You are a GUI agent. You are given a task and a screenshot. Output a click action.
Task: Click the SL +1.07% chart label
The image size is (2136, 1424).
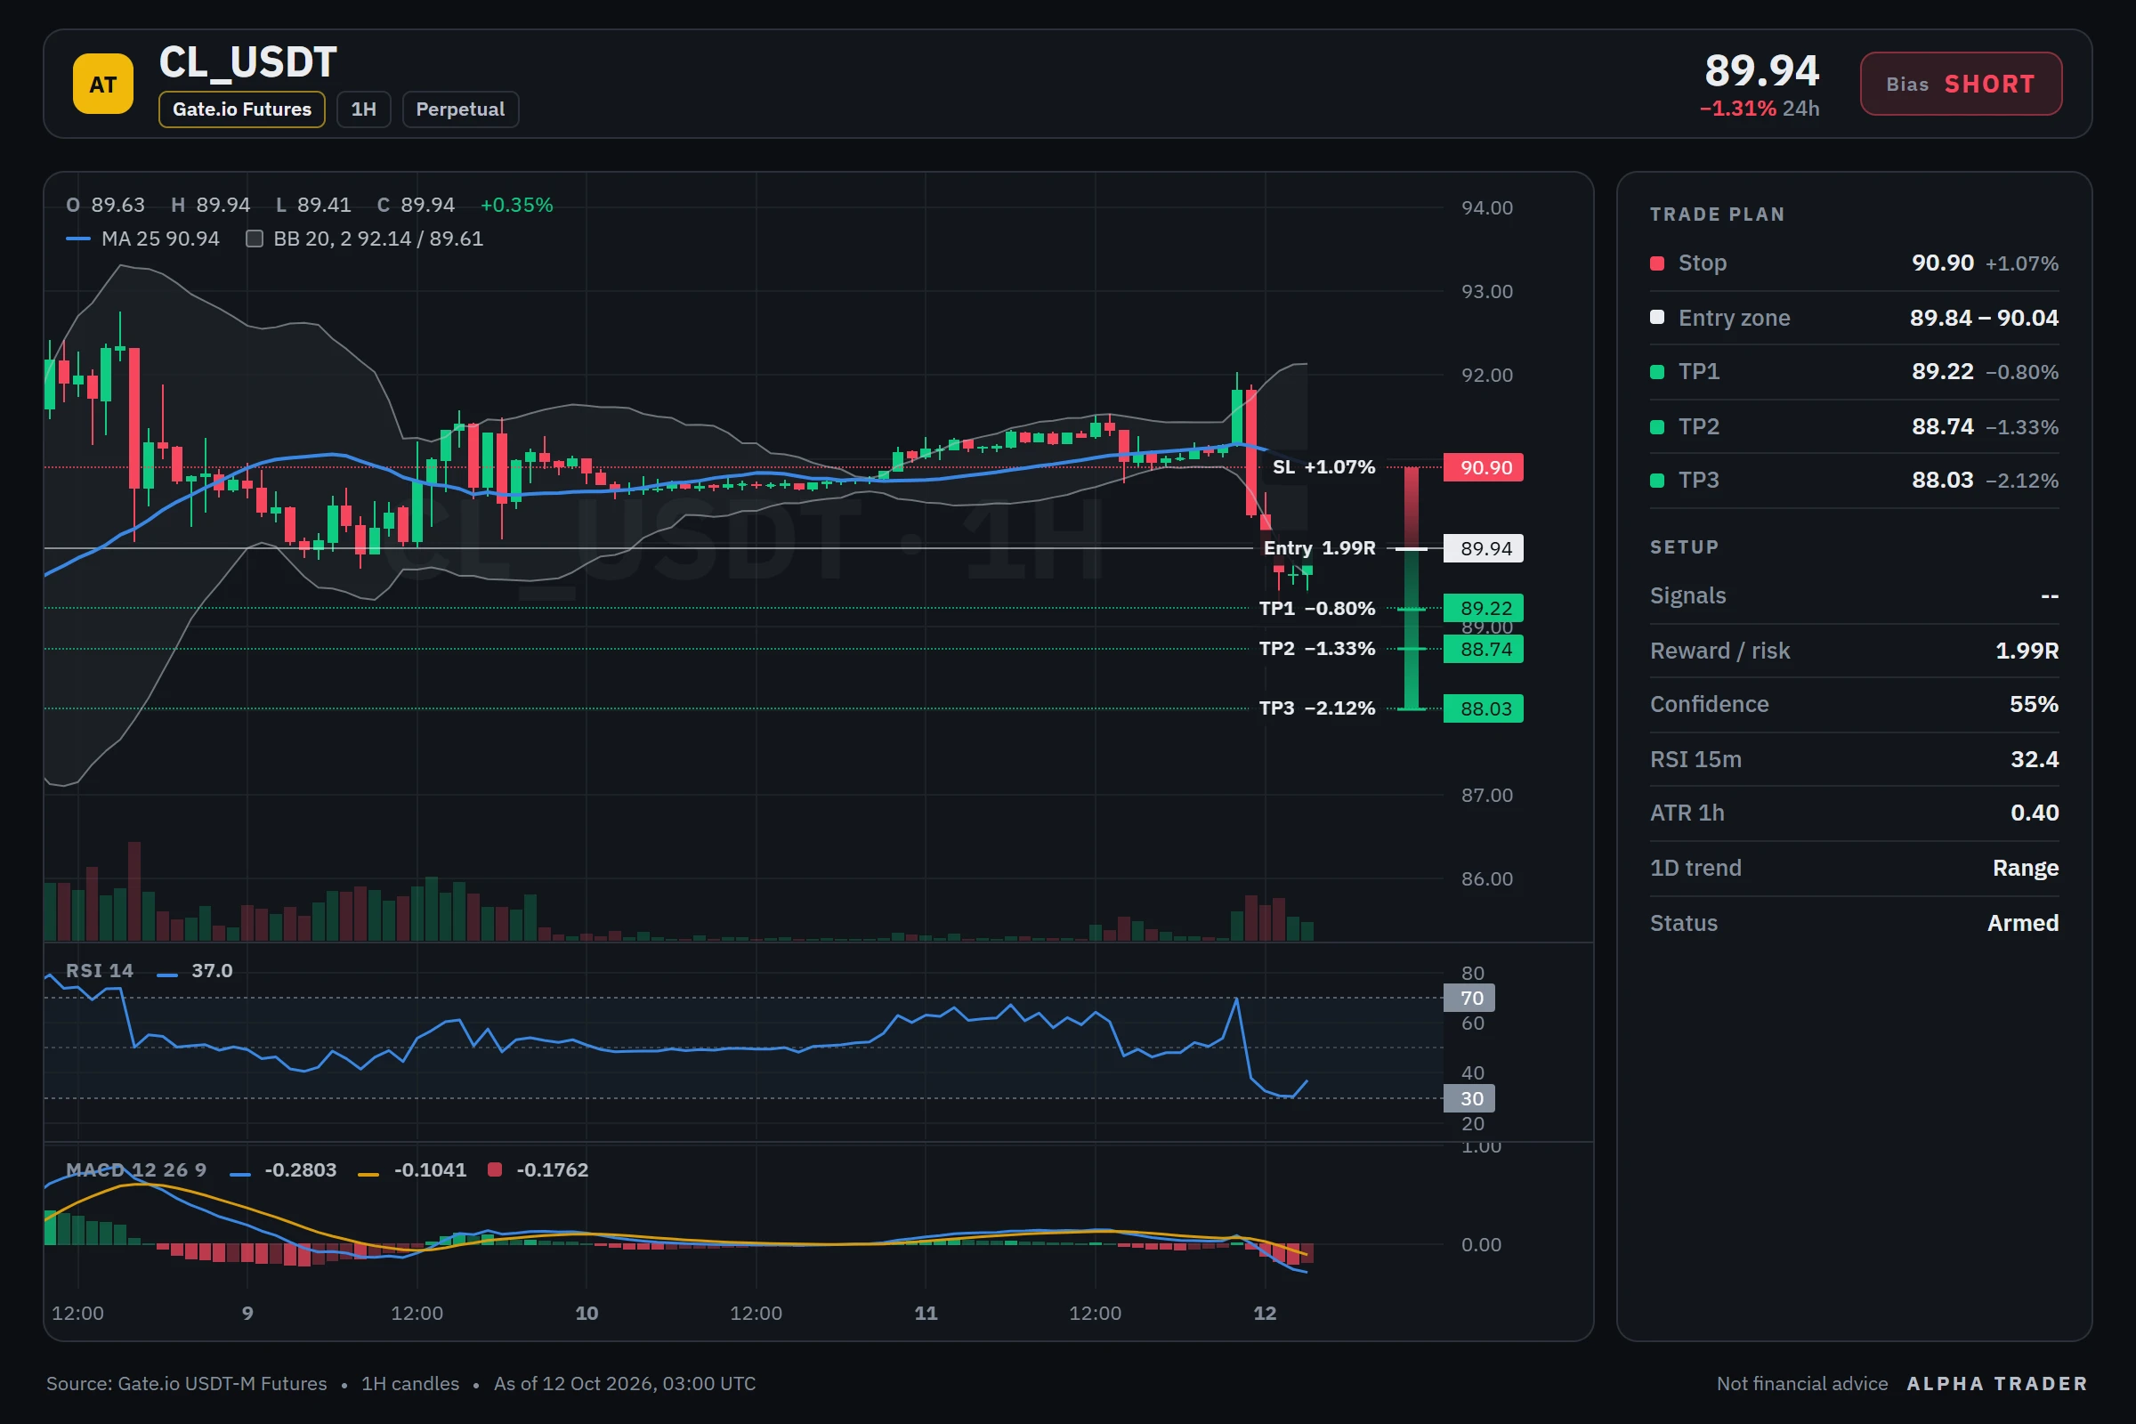(x=1323, y=466)
